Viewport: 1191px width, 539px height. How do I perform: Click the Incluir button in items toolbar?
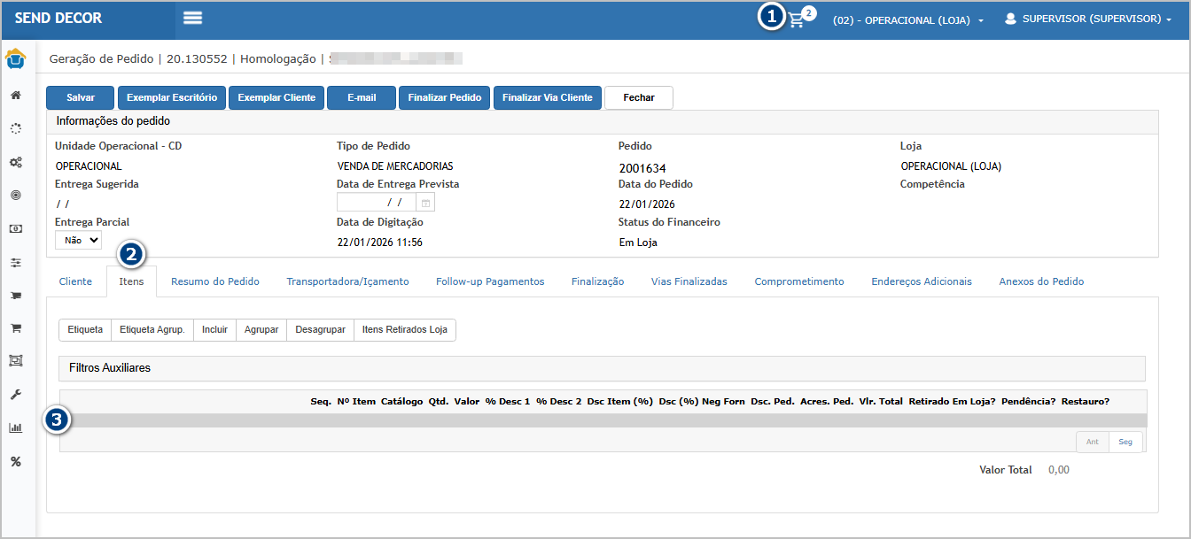pos(214,330)
